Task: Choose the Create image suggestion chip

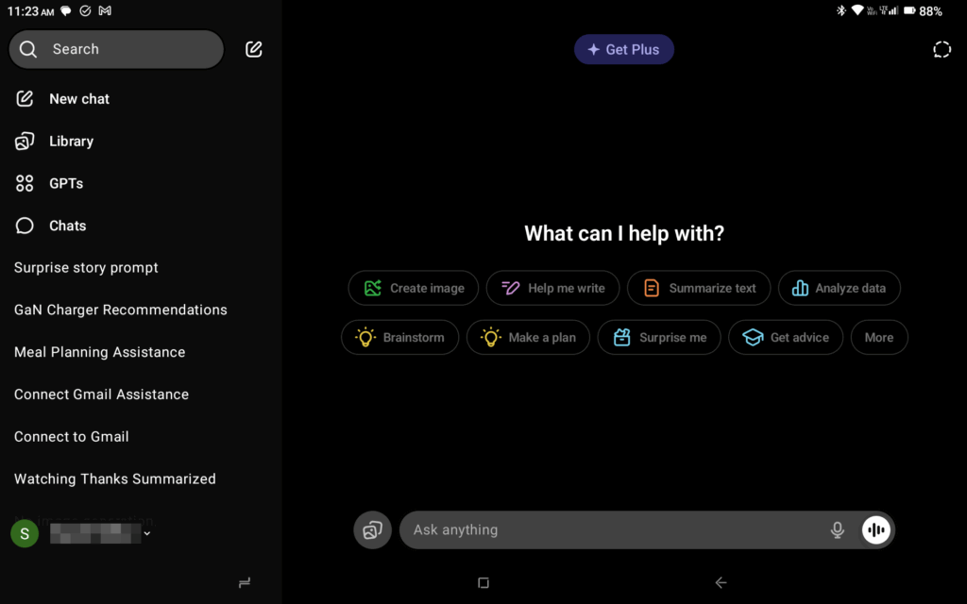Action: [414, 288]
